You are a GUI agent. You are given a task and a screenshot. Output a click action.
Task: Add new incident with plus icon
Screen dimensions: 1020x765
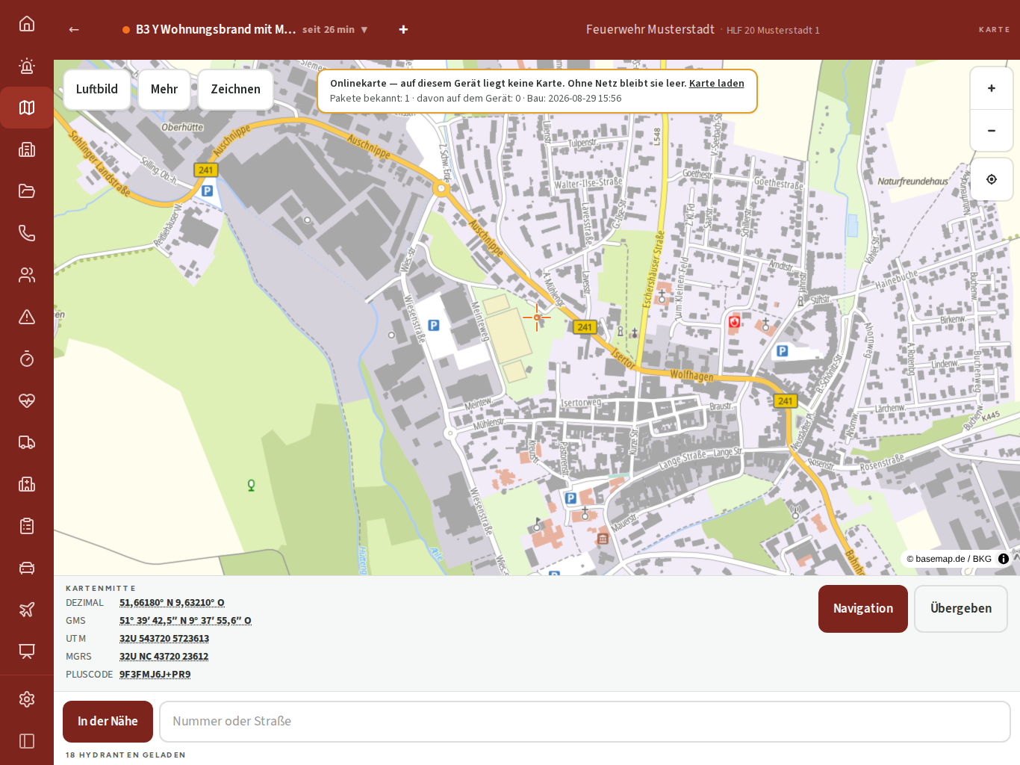(403, 29)
